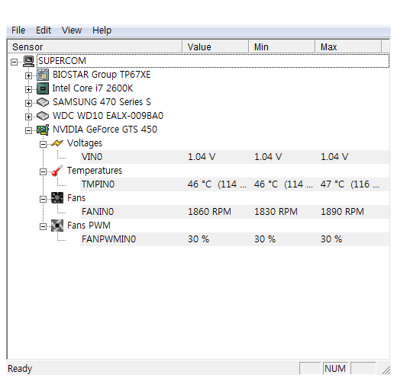Click the 1830 RPM minimum value

coord(276,212)
